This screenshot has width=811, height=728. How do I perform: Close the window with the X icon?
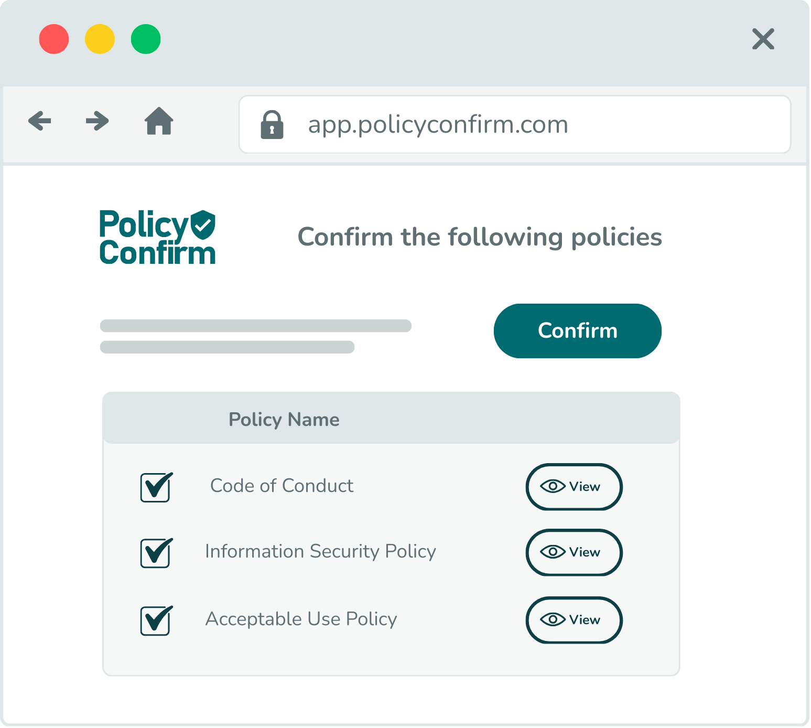tap(763, 39)
